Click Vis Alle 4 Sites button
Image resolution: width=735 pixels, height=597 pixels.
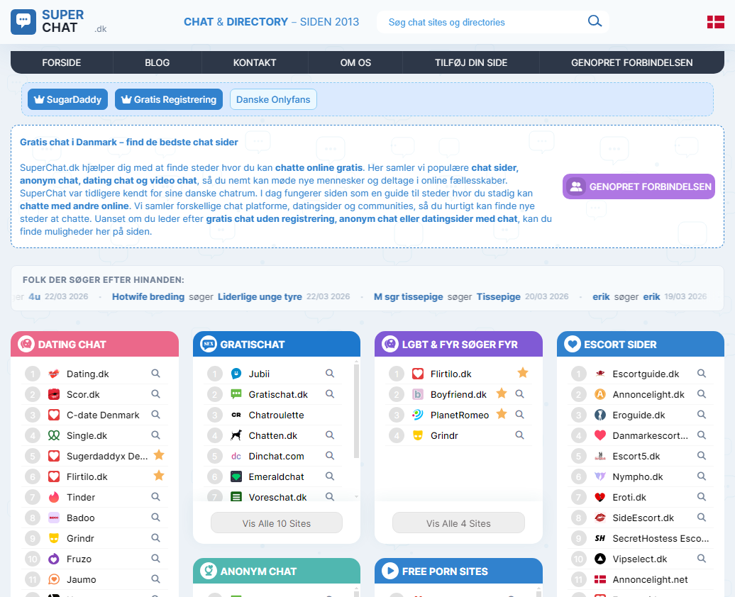pos(458,523)
